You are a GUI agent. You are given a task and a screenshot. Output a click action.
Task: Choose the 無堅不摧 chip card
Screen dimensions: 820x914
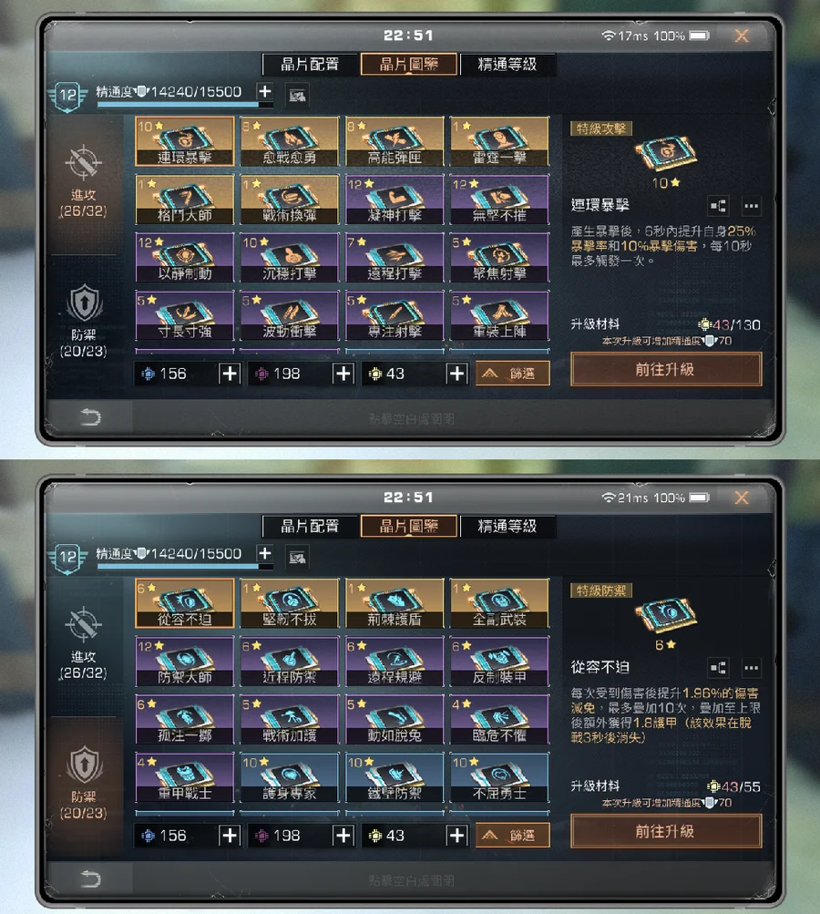point(499,200)
